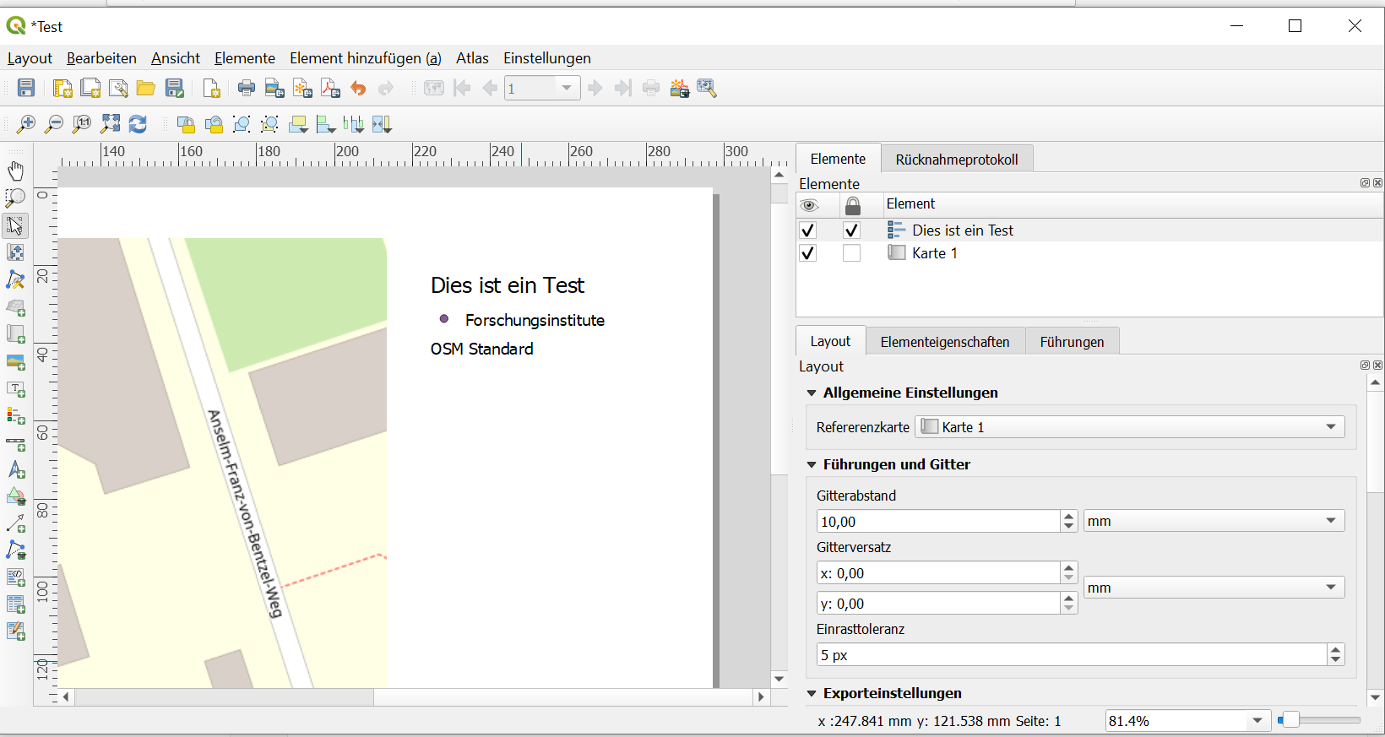Click the Export as Image icon

pos(274,88)
